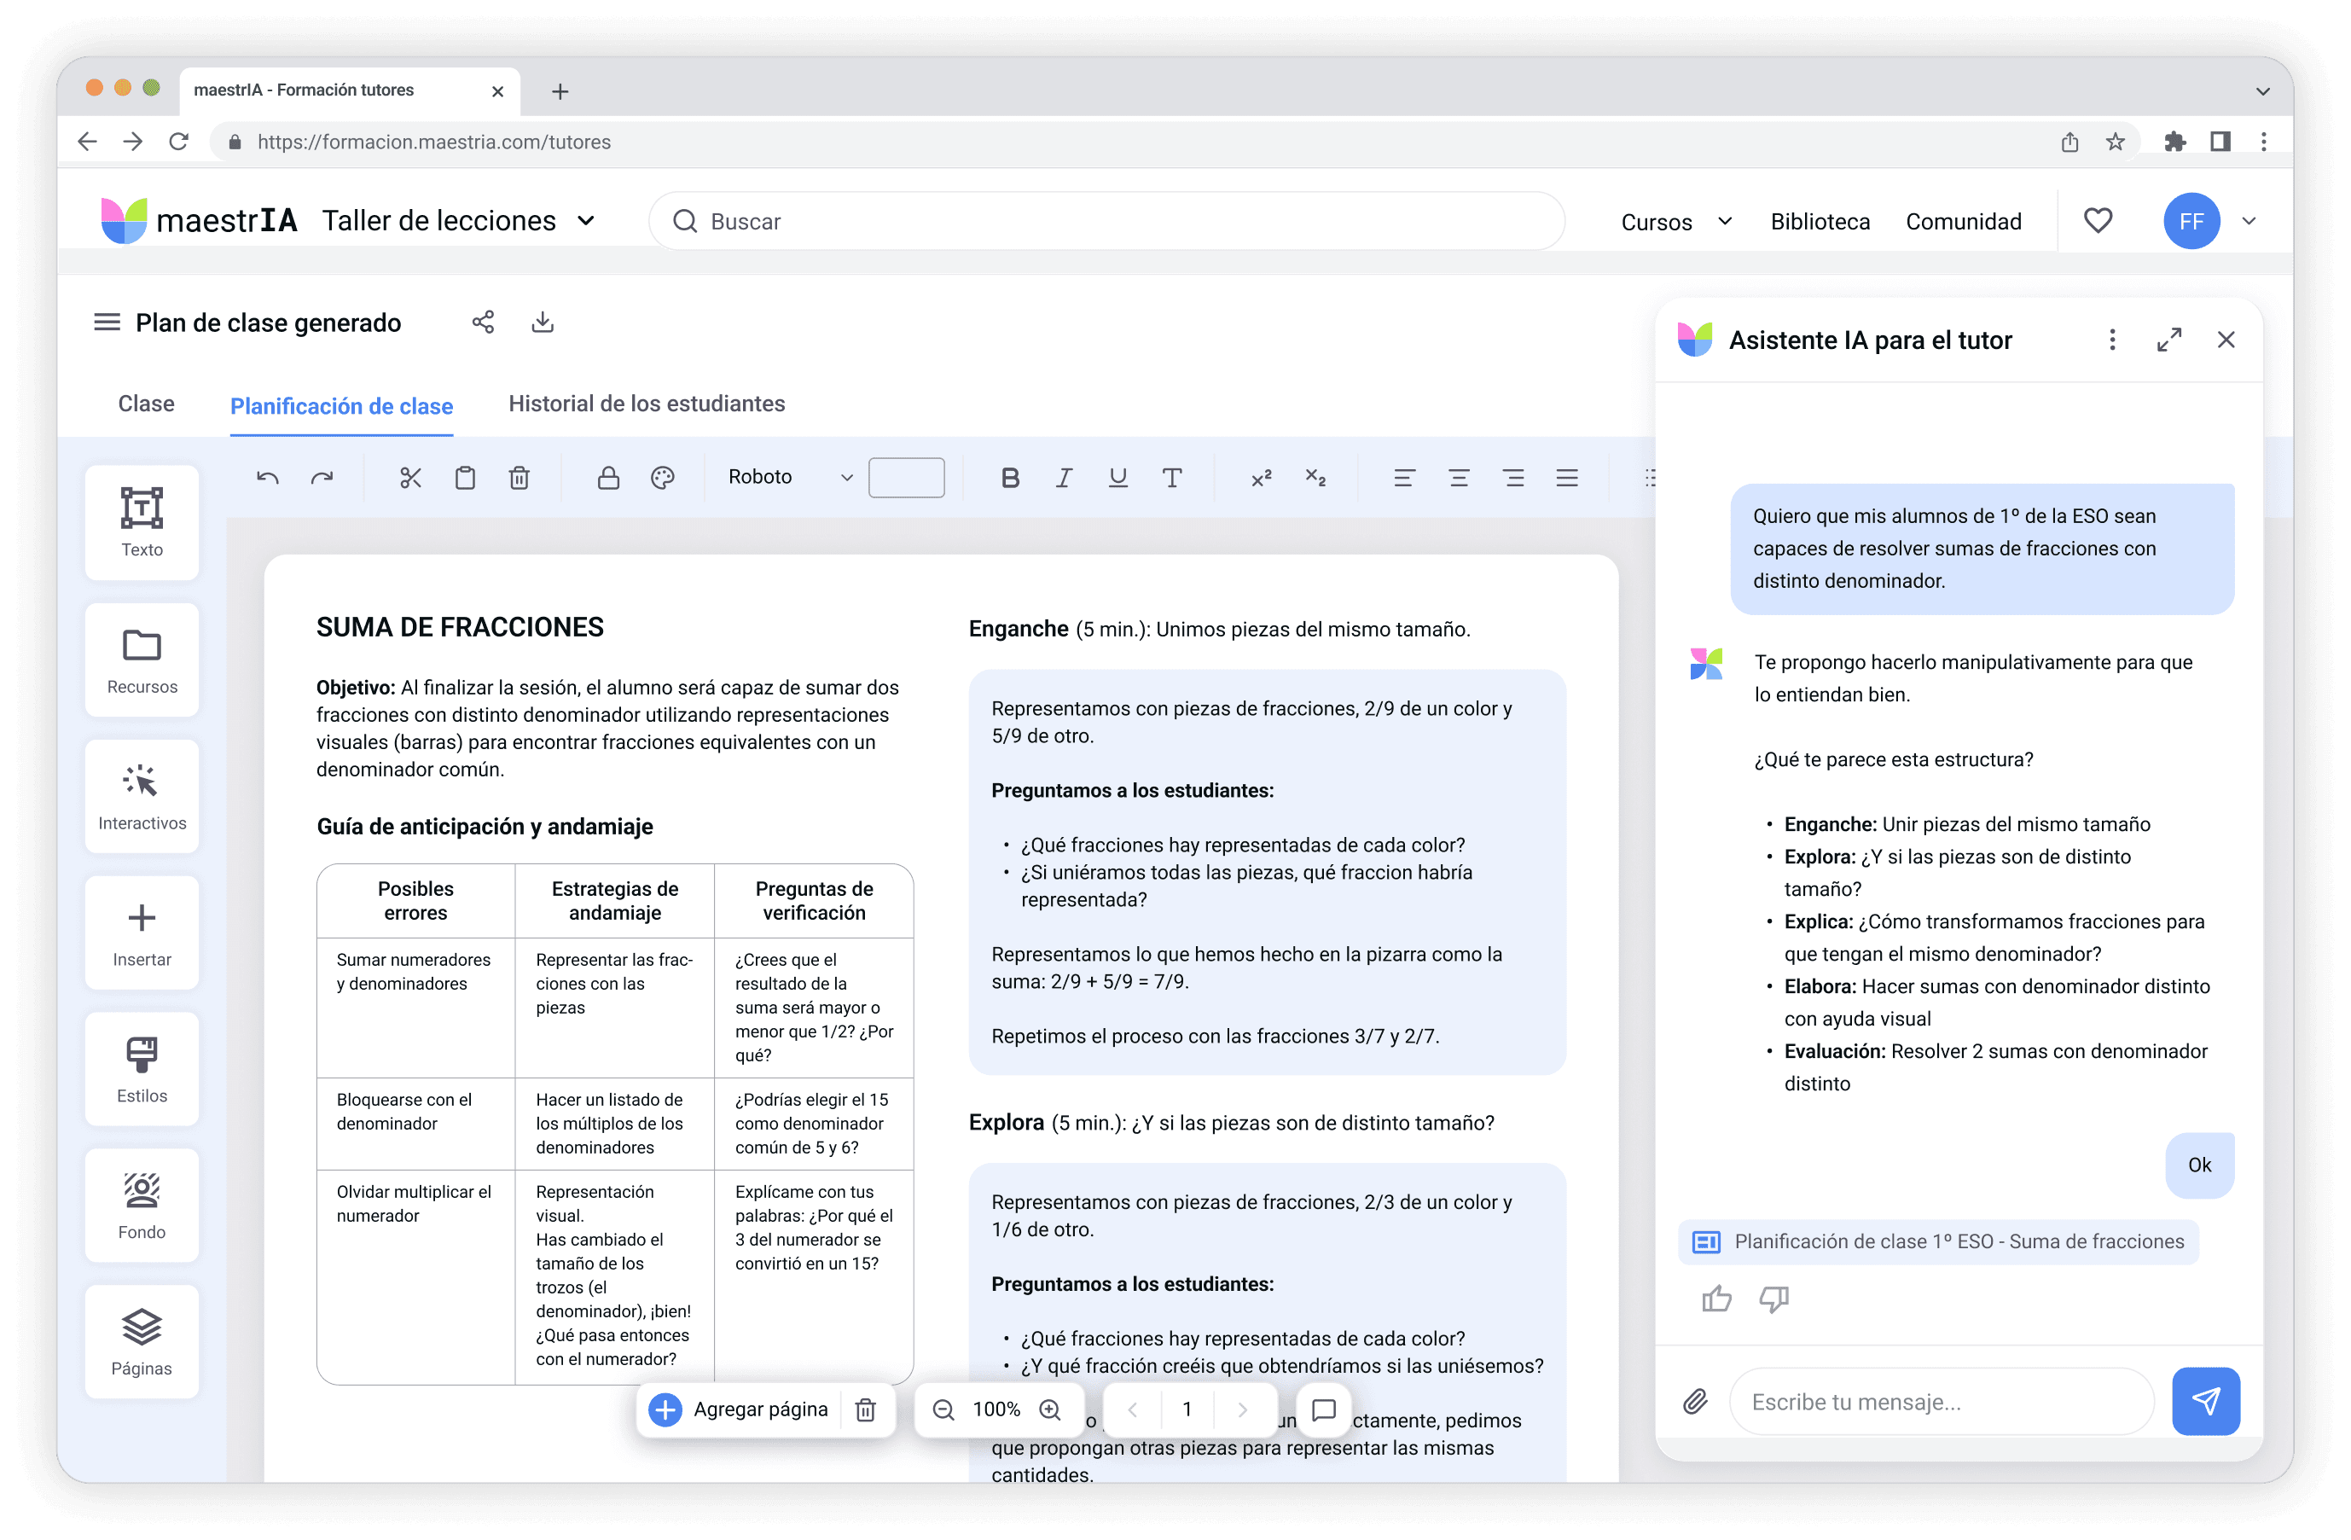
Task: Toggle underline formatting
Action: (1117, 478)
